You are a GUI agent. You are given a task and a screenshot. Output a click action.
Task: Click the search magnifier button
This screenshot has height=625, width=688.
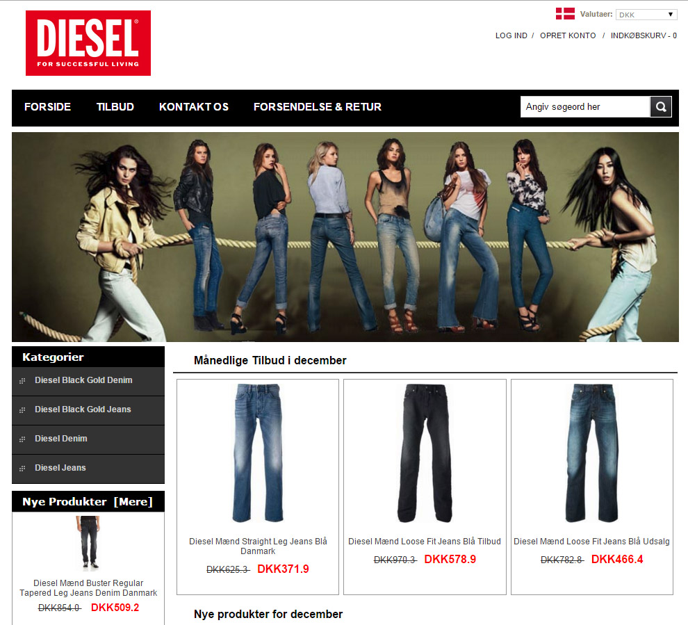pyautogui.click(x=661, y=106)
